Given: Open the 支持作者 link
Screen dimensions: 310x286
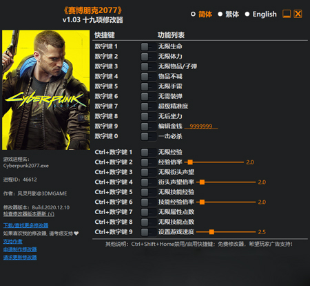Looking at the screenshot, I should click(13, 241).
